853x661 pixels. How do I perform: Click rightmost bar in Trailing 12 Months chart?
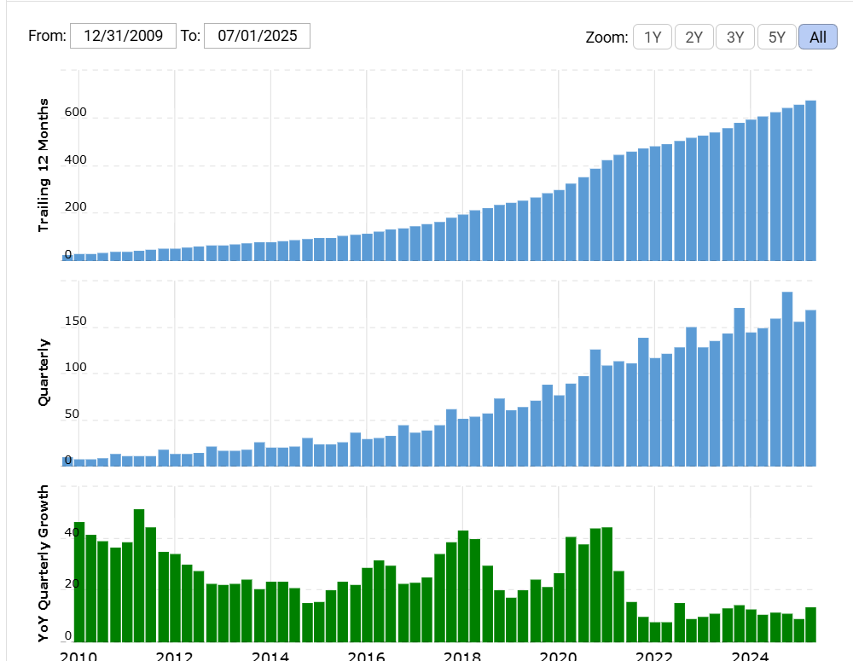click(x=811, y=181)
